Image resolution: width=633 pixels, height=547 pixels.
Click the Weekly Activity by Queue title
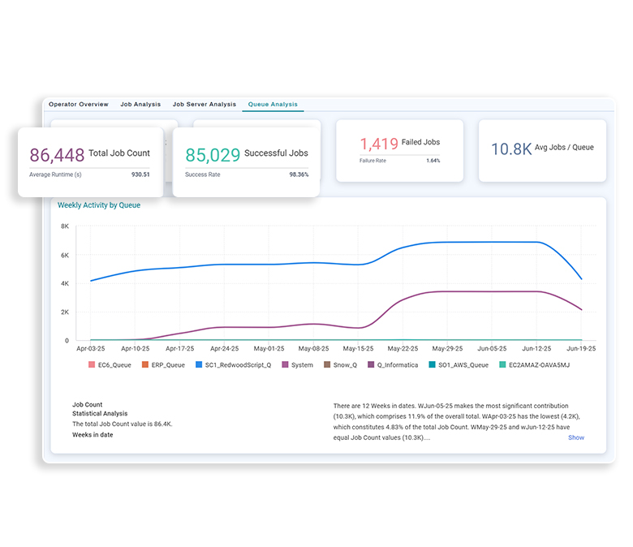point(99,205)
